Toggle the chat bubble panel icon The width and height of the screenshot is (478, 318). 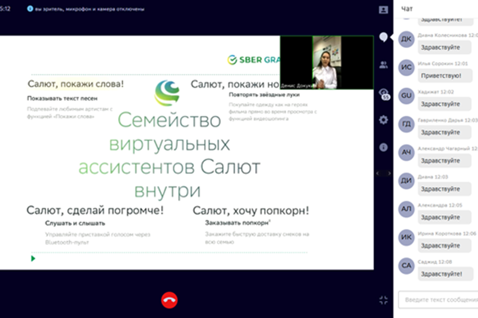(x=383, y=37)
